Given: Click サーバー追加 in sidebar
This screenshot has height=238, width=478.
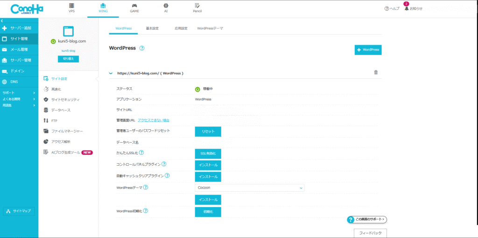Looking at the screenshot, I should tap(19, 28).
